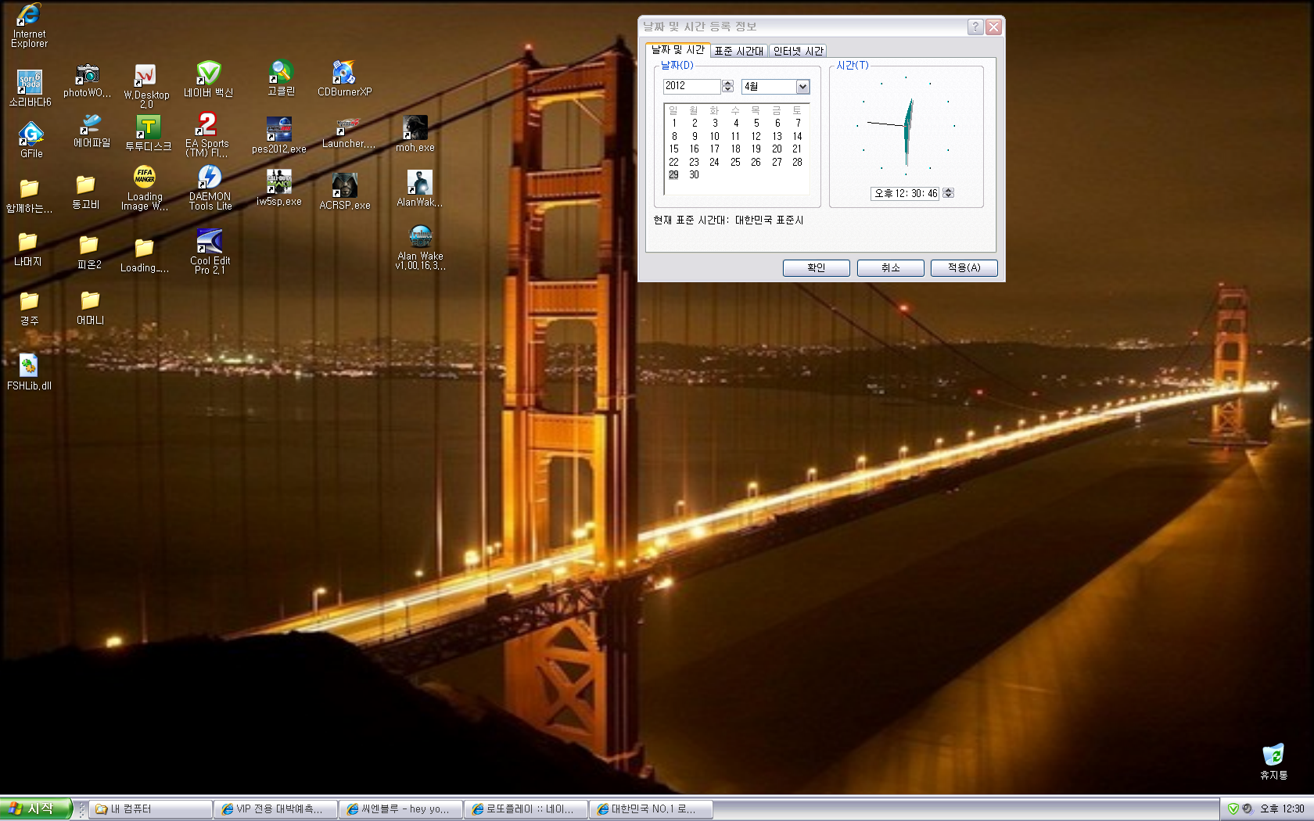
Task: Select the photoWO... camera shortcut icon
Action: point(88,75)
